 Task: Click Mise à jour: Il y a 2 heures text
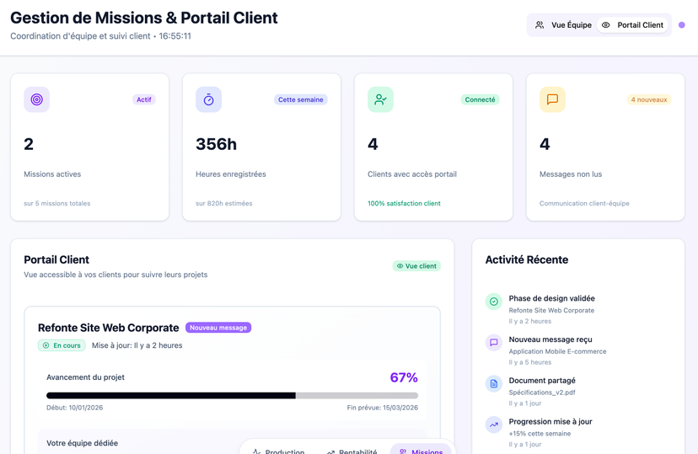(137, 345)
